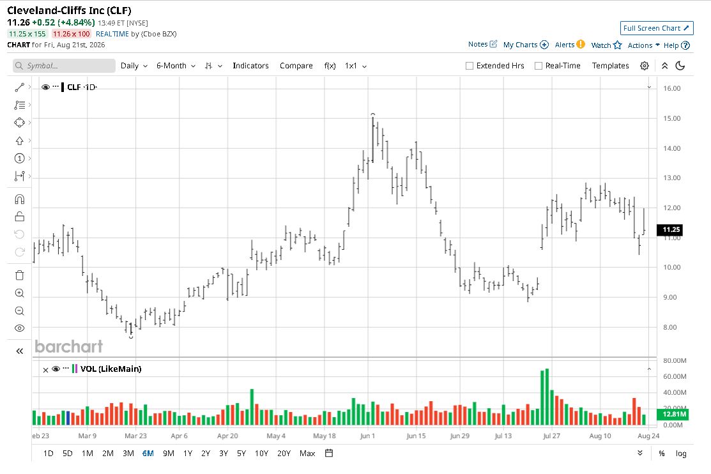Select the 1M range

(x=88, y=453)
